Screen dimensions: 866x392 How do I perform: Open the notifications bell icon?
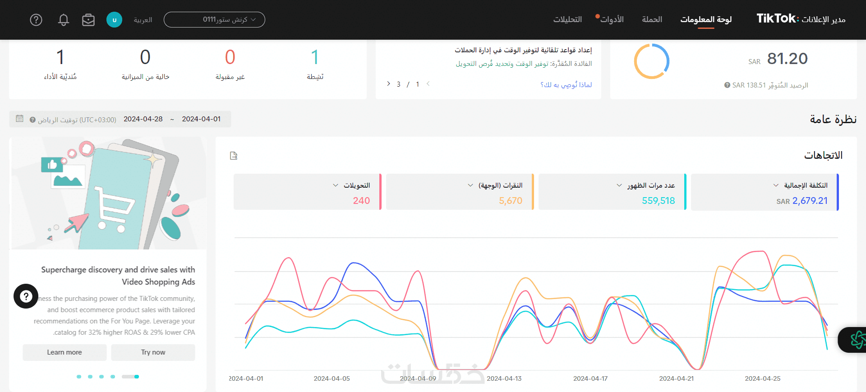[64, 20]
